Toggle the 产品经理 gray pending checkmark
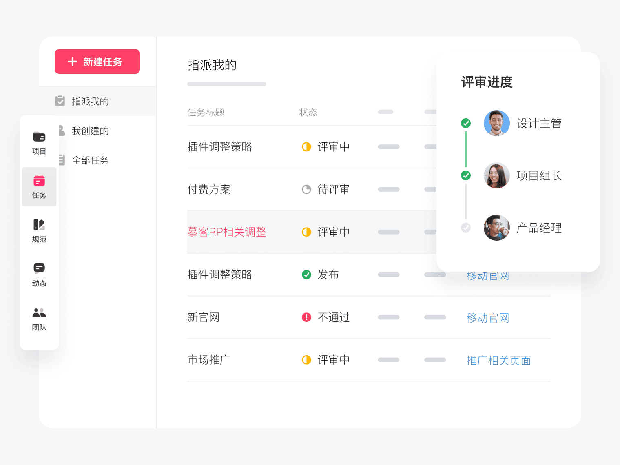Viewport: 620px width, 465px height. [466, 228]
